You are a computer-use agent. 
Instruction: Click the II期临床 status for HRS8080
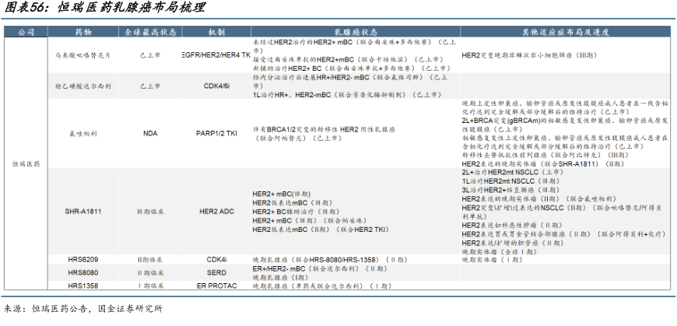tap(150, 273)
